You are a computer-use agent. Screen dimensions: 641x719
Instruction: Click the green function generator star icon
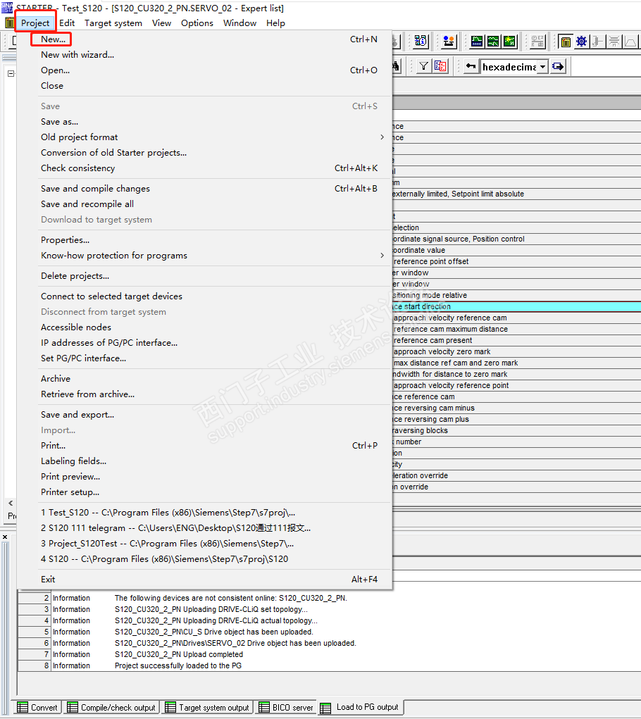tap(509, 42)
